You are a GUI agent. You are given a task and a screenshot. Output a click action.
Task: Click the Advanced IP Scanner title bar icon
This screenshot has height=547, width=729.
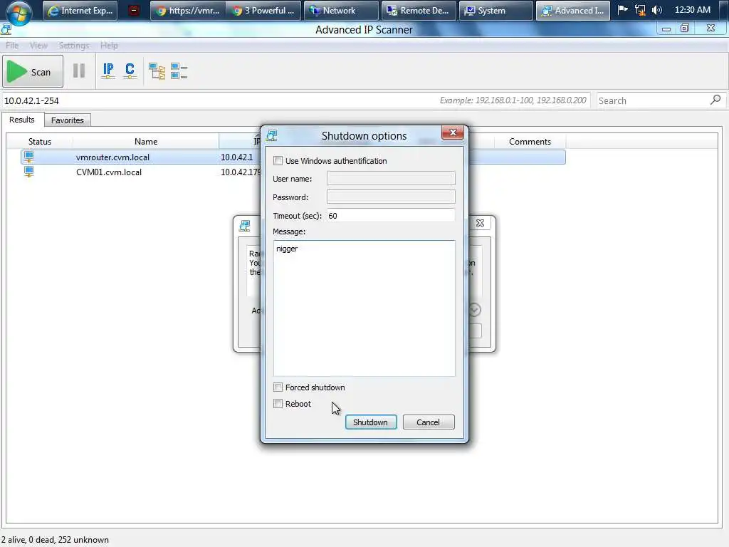pyautogui.click(x=6, y=30)
